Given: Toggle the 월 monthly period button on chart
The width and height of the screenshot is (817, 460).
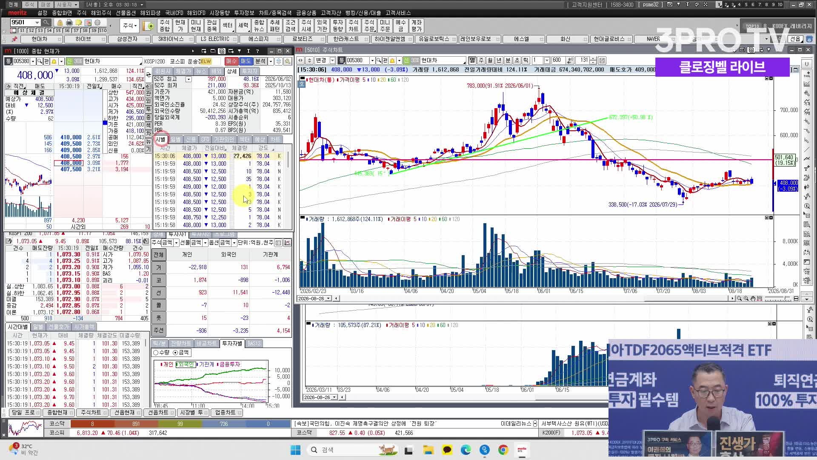Looking at the screenshot, I should coord(490,60).
